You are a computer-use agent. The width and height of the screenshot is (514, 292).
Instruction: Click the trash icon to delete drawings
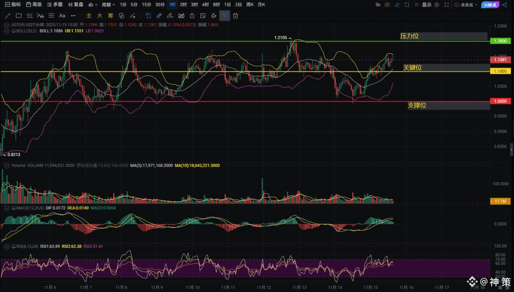(x=236, y=16)
